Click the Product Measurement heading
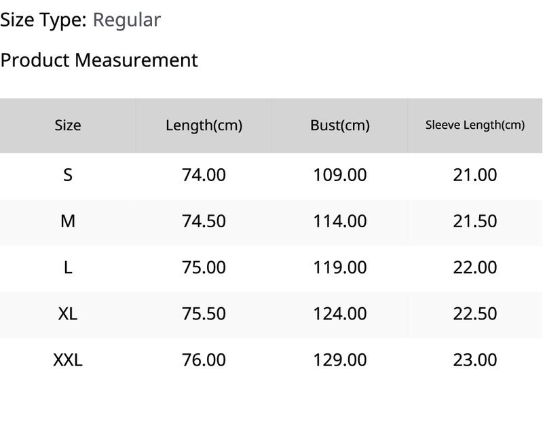 [99, 60]
